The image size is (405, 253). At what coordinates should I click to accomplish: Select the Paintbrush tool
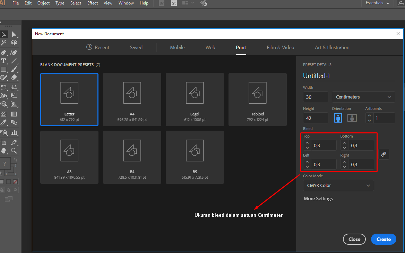coord(14,69)
